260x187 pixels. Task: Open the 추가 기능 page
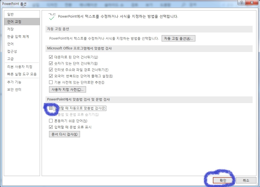pyautogui.click(x=22, y=82)
